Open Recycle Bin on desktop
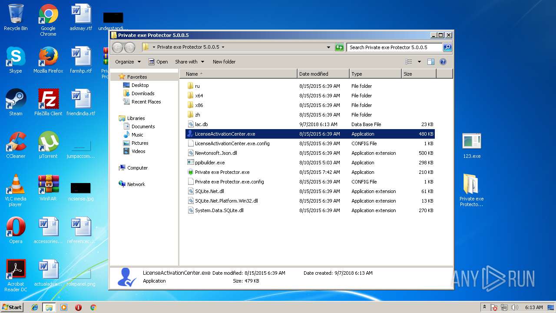 [16, 17]
